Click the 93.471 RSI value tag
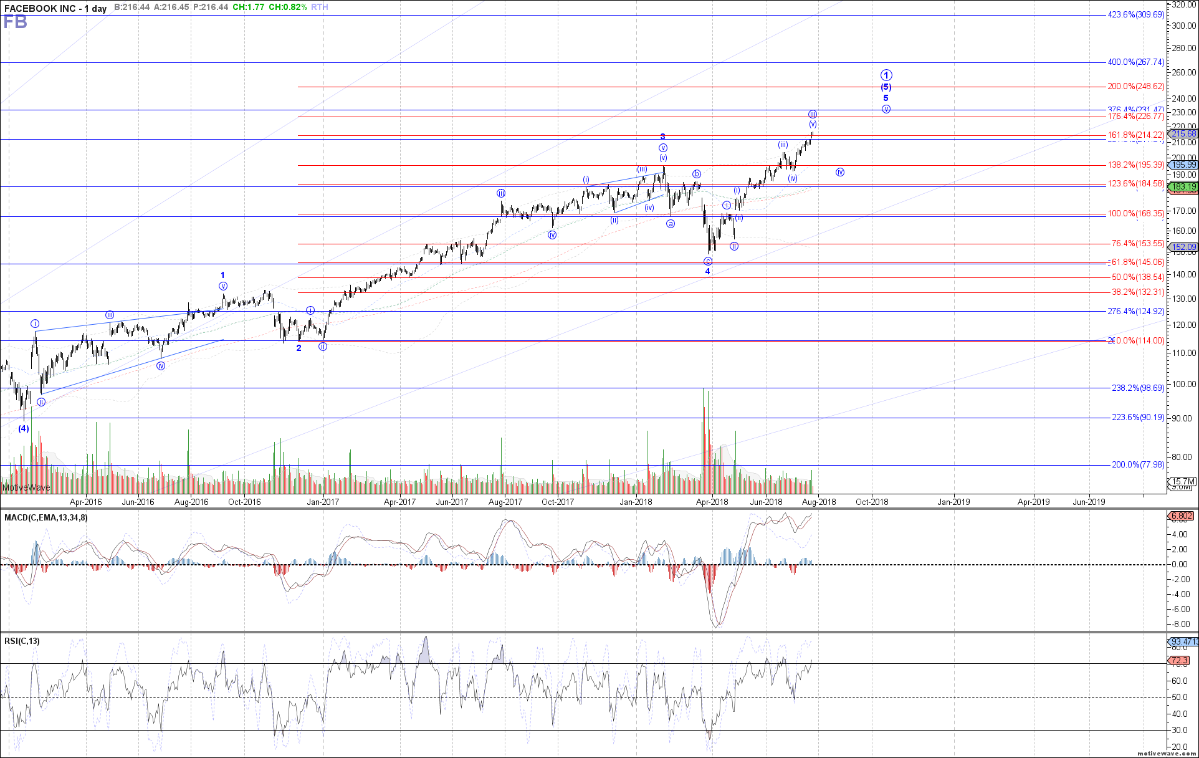 tap(1183, 641)
